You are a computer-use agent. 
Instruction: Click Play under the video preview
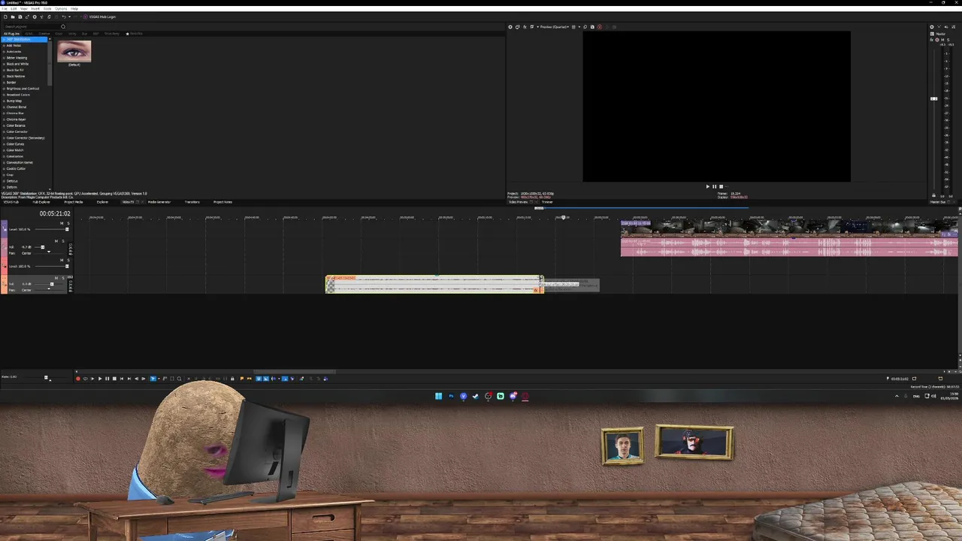tap(707, 186)
